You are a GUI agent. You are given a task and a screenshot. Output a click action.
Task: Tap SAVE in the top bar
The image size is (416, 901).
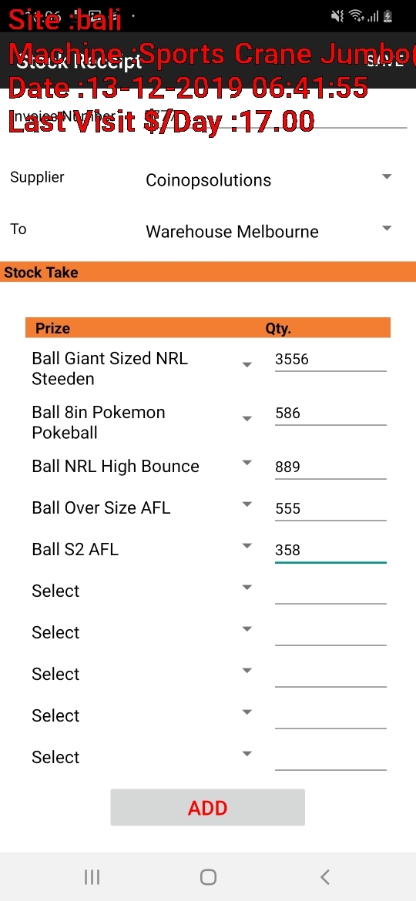coord(385,61)
